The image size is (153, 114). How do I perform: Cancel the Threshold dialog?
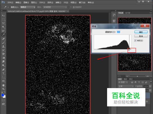point(141,36)
